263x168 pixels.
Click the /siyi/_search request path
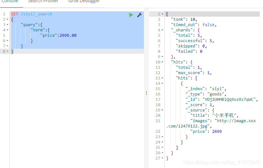click(37, 14)
